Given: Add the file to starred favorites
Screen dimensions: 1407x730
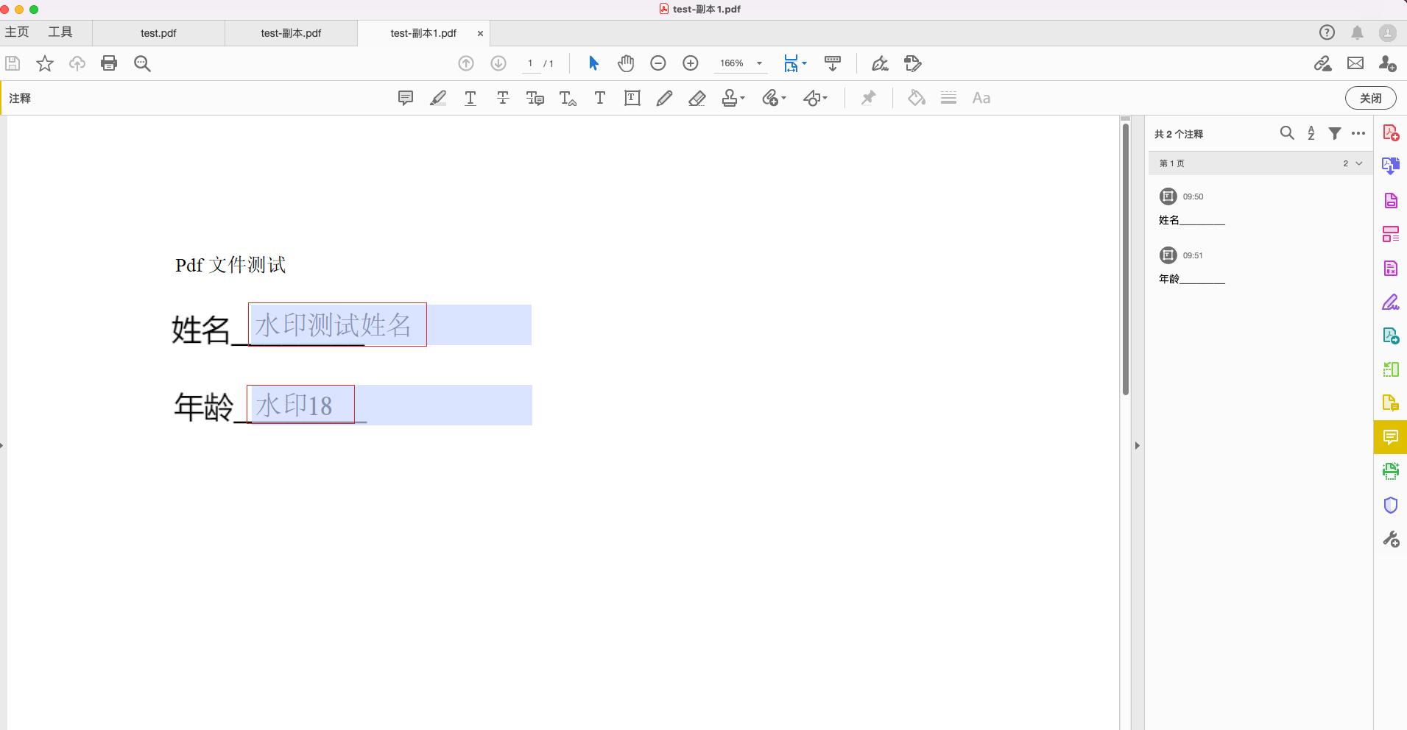Looking at the screenshot, I should pyautogui.click(x=45, y=63).
